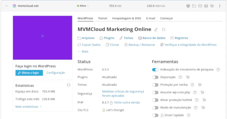
Task: Open Modo de manutenção settings icon
Action: click(x=203, y=107)
